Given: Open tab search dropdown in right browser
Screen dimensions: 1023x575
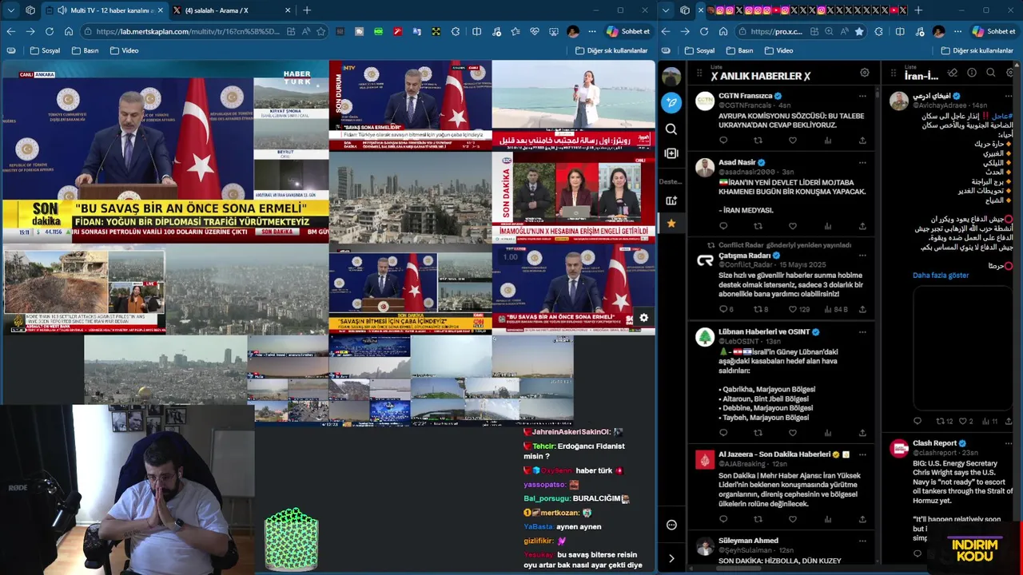Looking at the screenshot, I should click(666, 10).
